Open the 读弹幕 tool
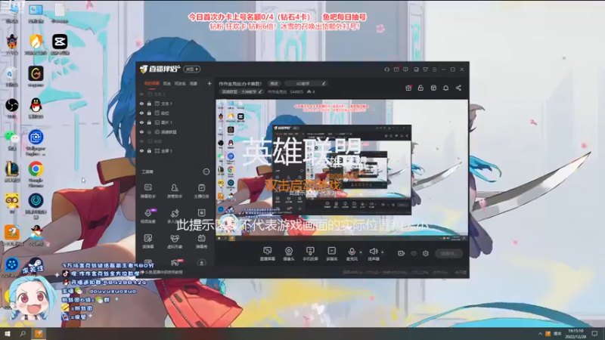This screenshot has height=340, width=605. coord(148,241)
